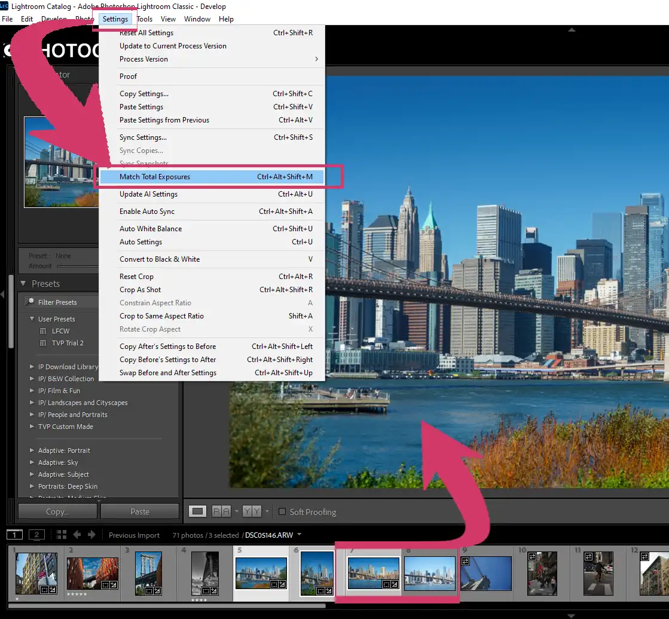
Task: Open secondary window display 2
Action: coord(36,535)
